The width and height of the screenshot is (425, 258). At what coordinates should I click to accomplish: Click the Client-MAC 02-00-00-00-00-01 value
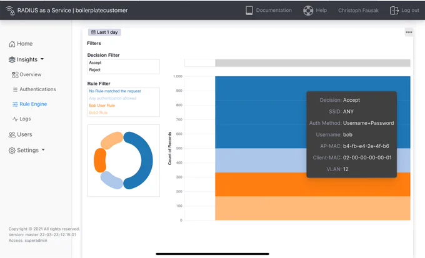point(367,157)
